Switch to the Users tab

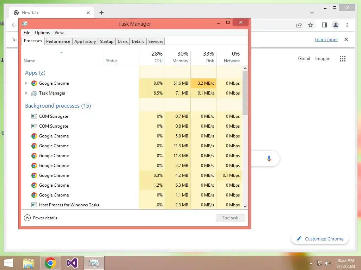point(122,41)
